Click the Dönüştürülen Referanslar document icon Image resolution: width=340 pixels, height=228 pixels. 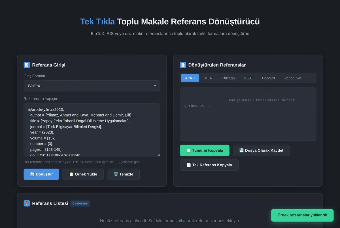point(183,65)
